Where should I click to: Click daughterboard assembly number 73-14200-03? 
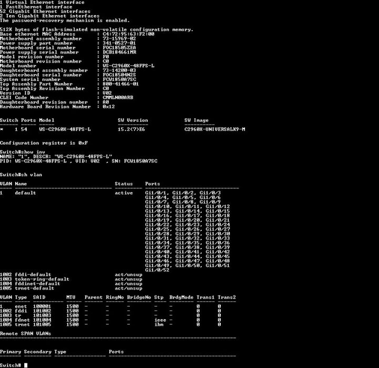(119, 70)
